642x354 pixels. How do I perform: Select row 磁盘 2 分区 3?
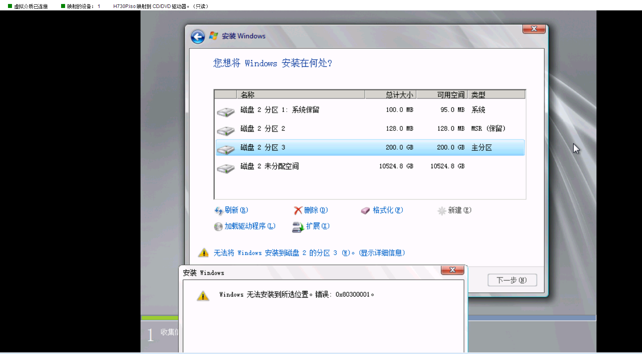(370, 147)
